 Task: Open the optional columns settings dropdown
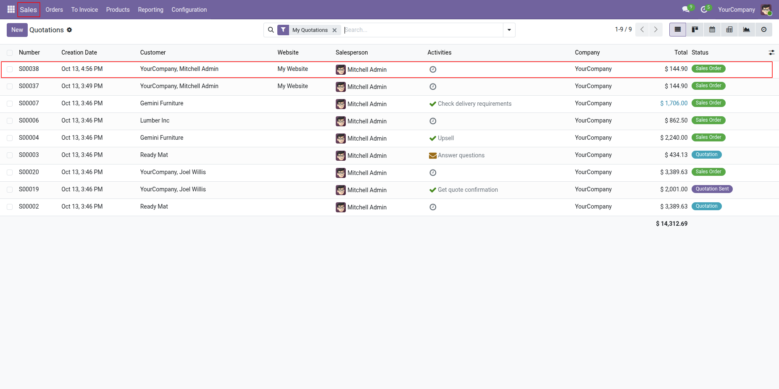(x=771, y=52)
